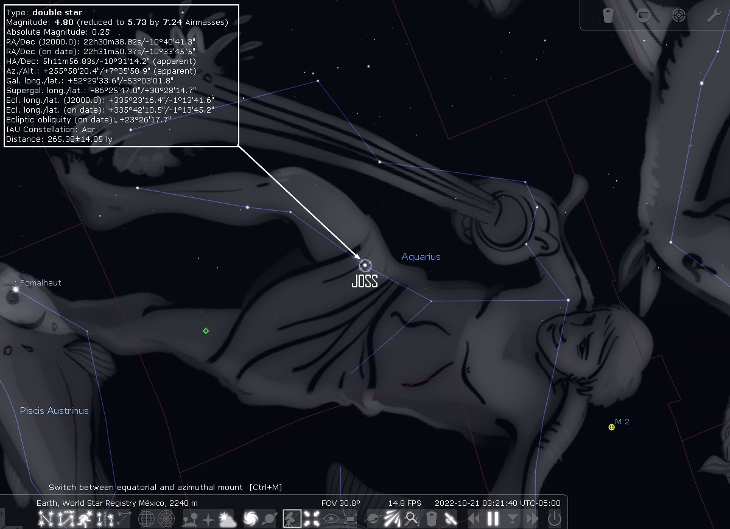Center on the selected object
730x529 pixels.
[x=312, y=519]
